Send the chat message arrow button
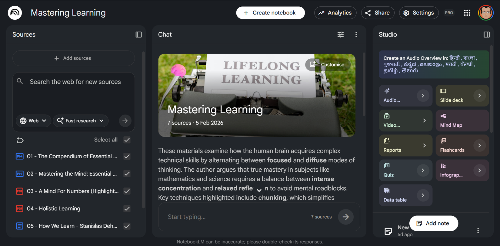Screen dimensions: 500x246 pos(345,217)
